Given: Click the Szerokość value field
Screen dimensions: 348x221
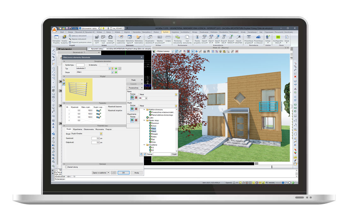Looking at the screenshot, I should 95,138.
